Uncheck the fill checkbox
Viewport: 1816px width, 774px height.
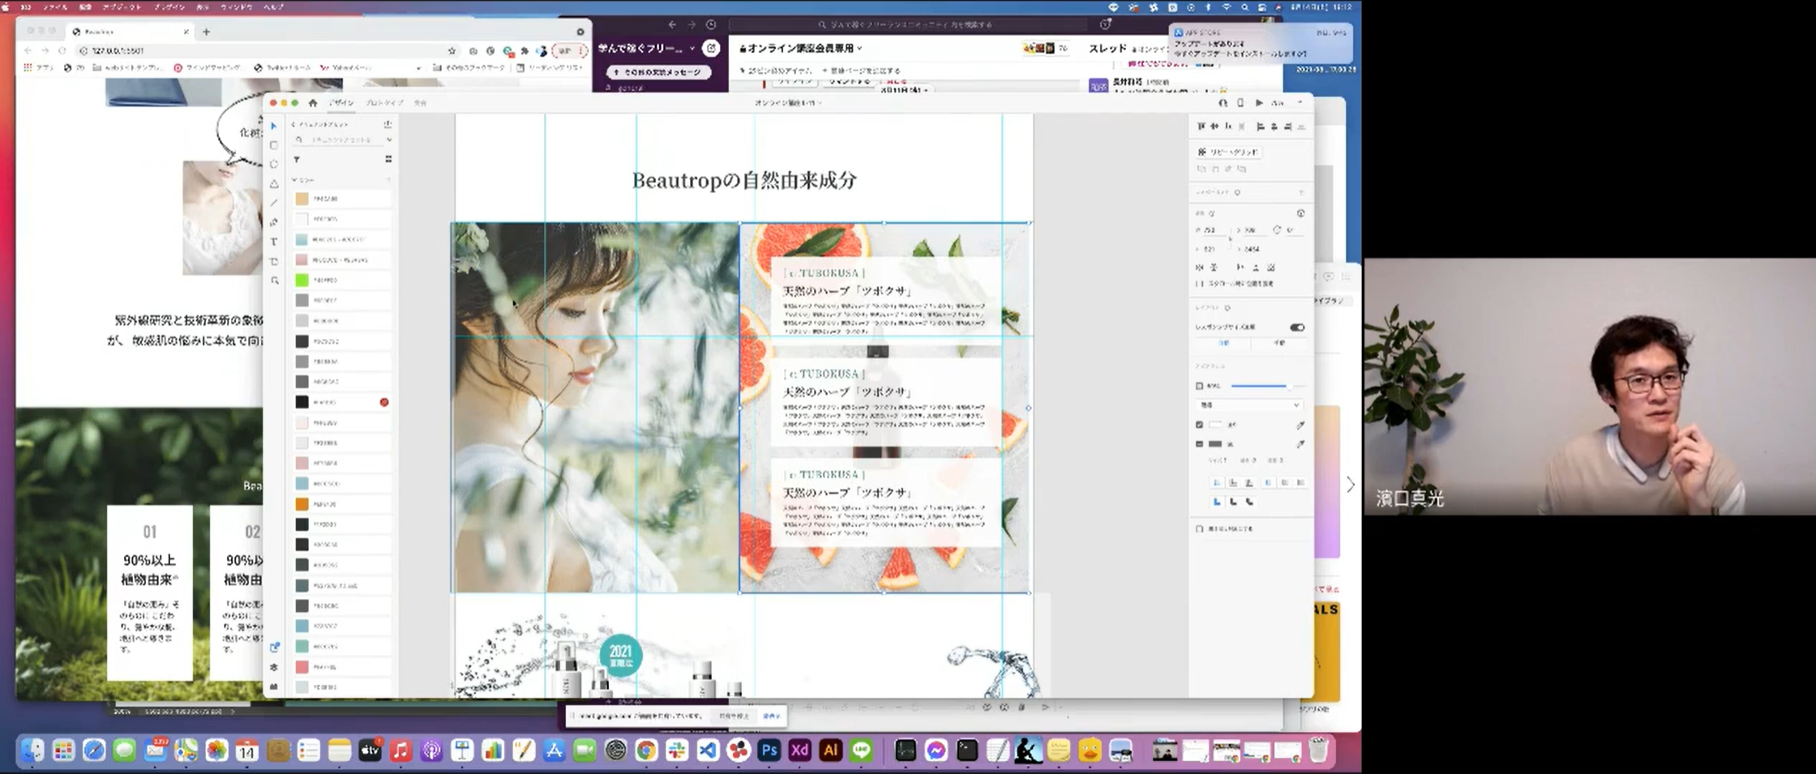click(1200, 425)
